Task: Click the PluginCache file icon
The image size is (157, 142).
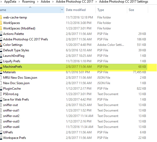Action: (1, 88)
